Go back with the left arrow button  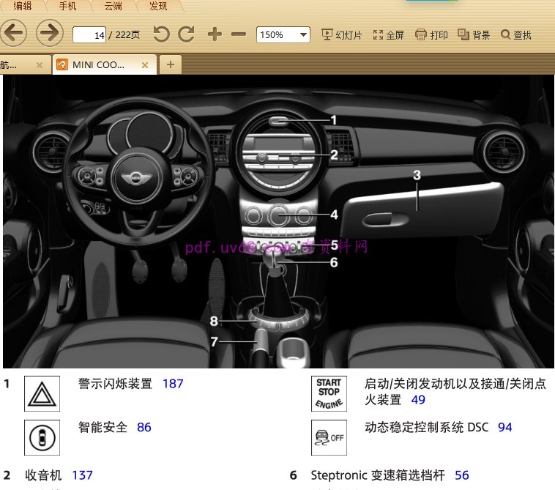tap(13, 33)
